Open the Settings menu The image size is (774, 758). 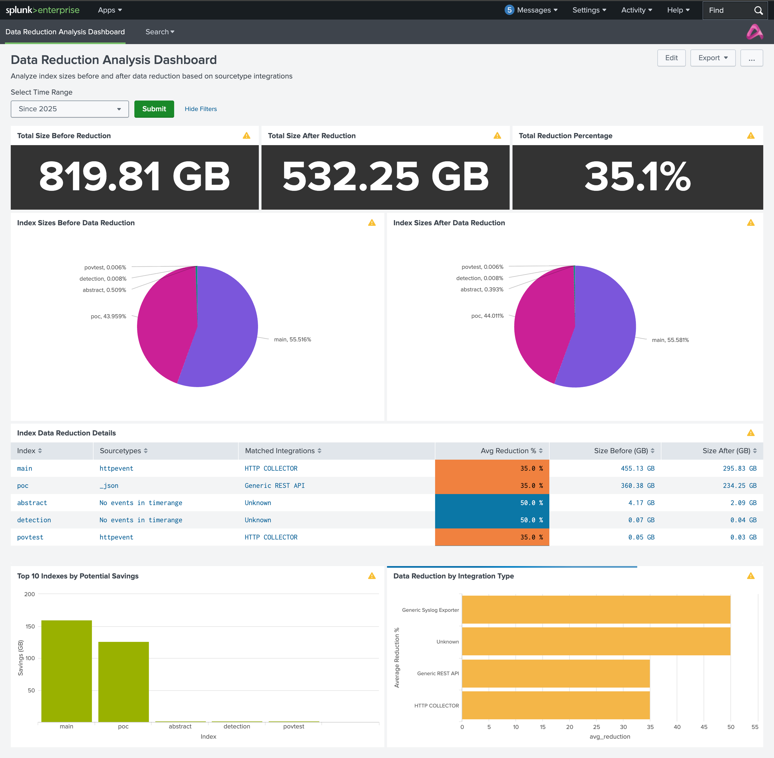point(589,10)
